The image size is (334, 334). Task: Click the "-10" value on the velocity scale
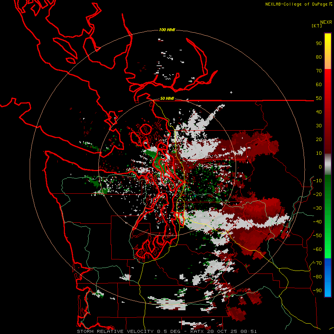click(317, 181)
